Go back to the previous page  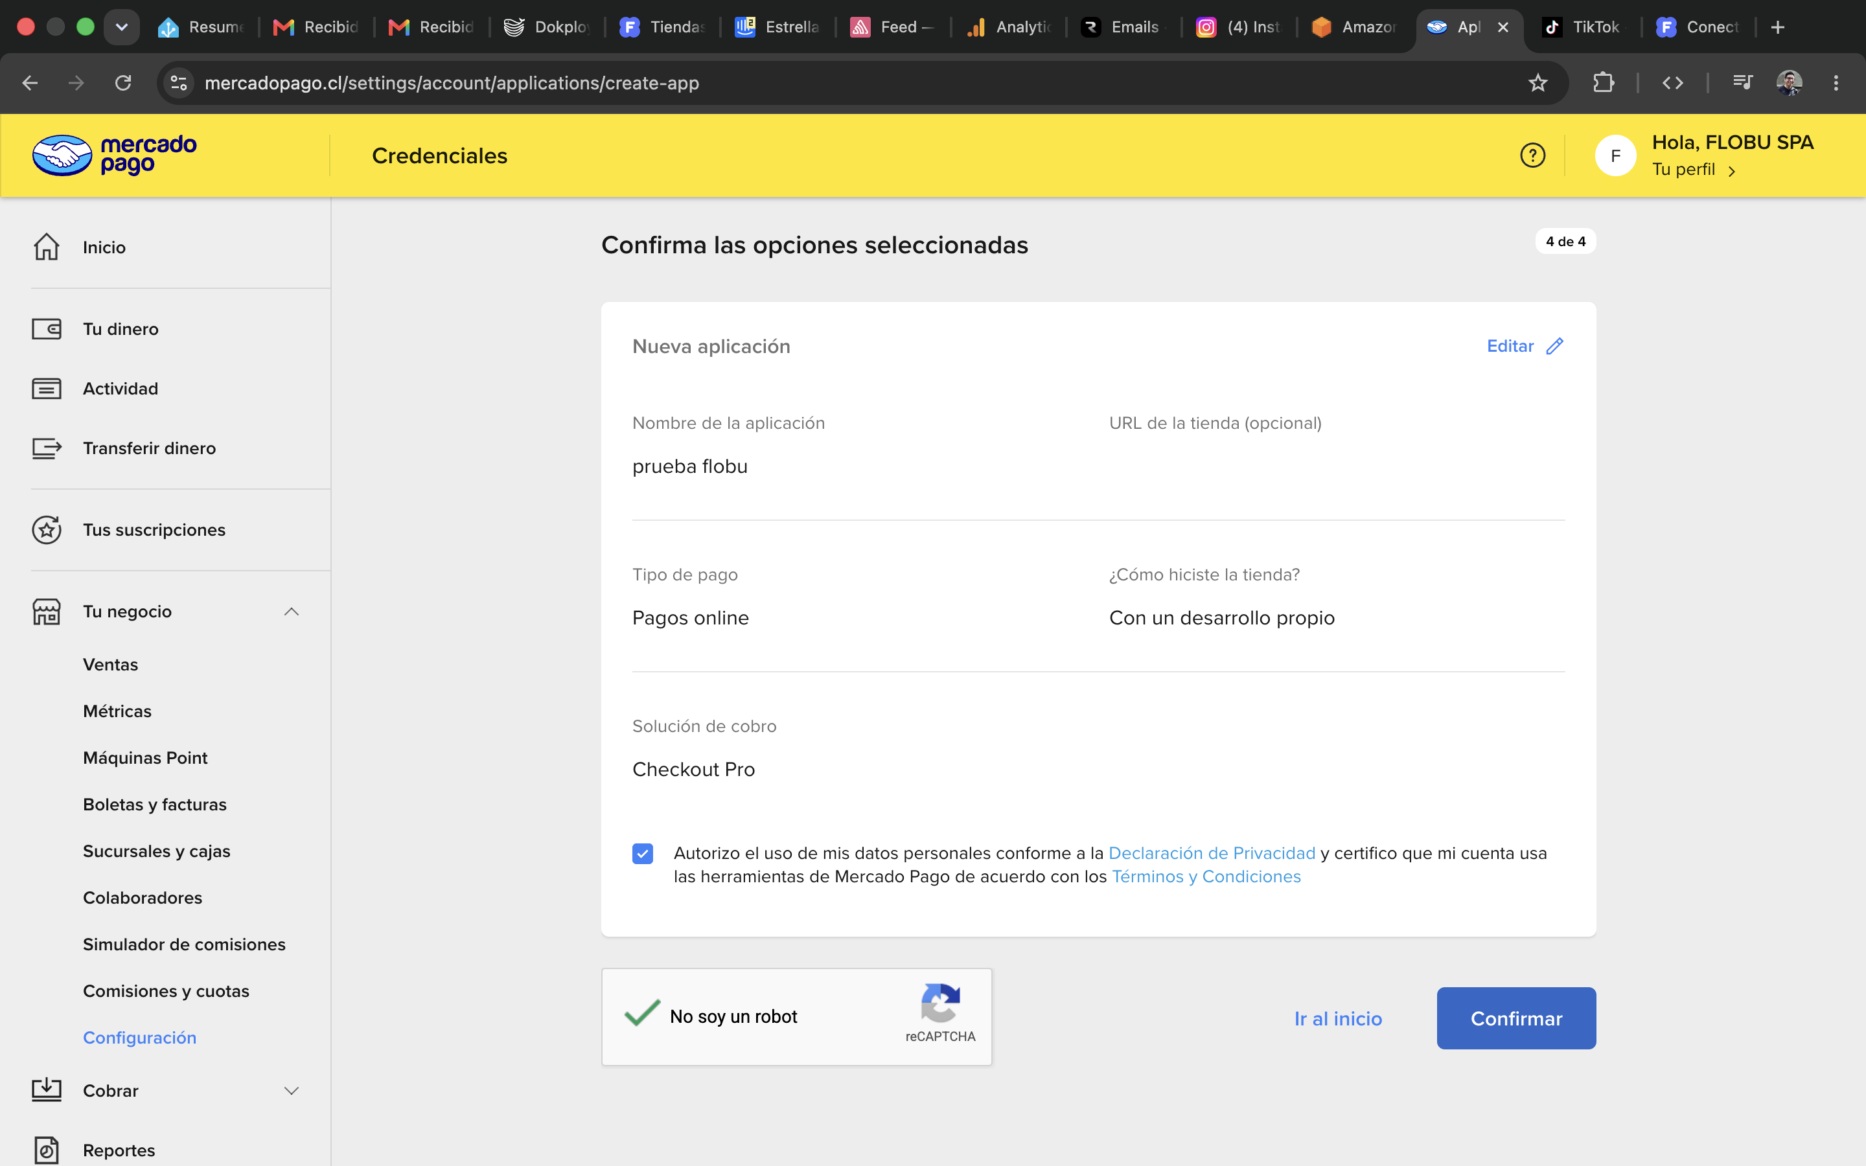(x=30, y=82)
